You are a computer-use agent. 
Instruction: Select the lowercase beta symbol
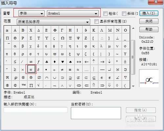(23, 46)
